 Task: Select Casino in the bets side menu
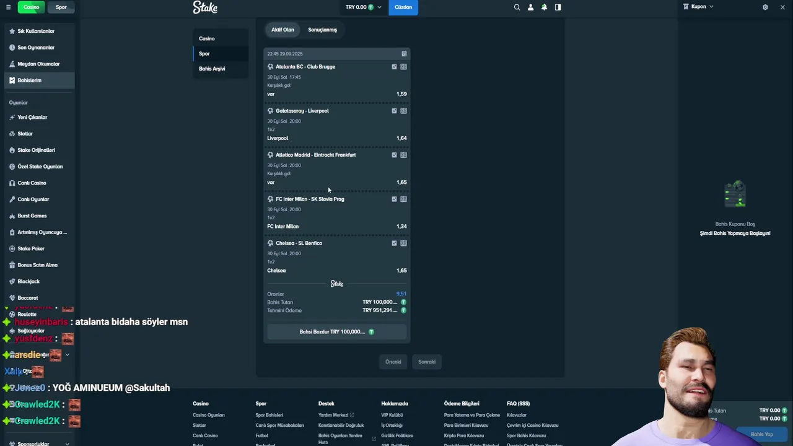(221, 38)
